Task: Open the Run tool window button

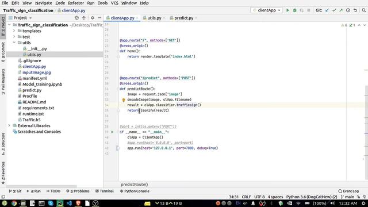Action: pos(33,191)
